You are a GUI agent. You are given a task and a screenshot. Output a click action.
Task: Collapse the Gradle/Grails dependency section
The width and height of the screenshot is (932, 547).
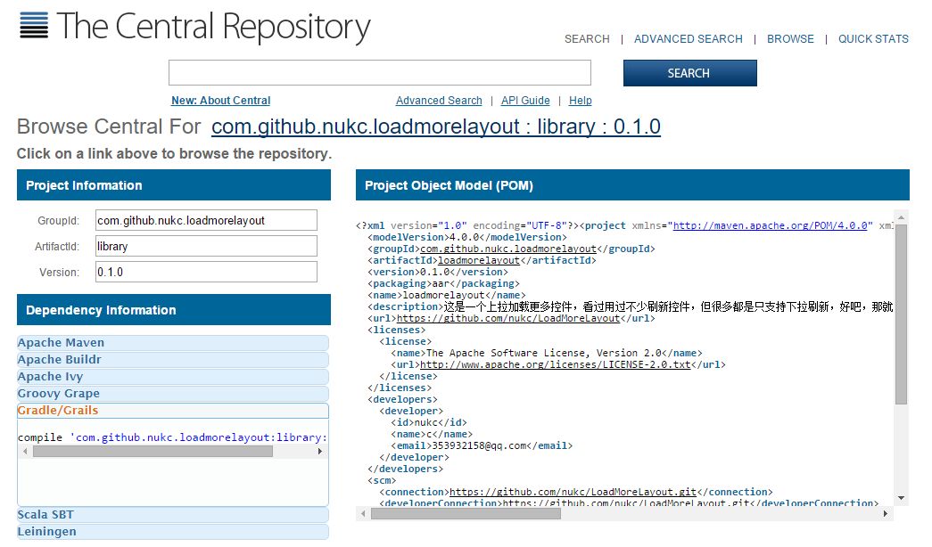coord(172,411)
